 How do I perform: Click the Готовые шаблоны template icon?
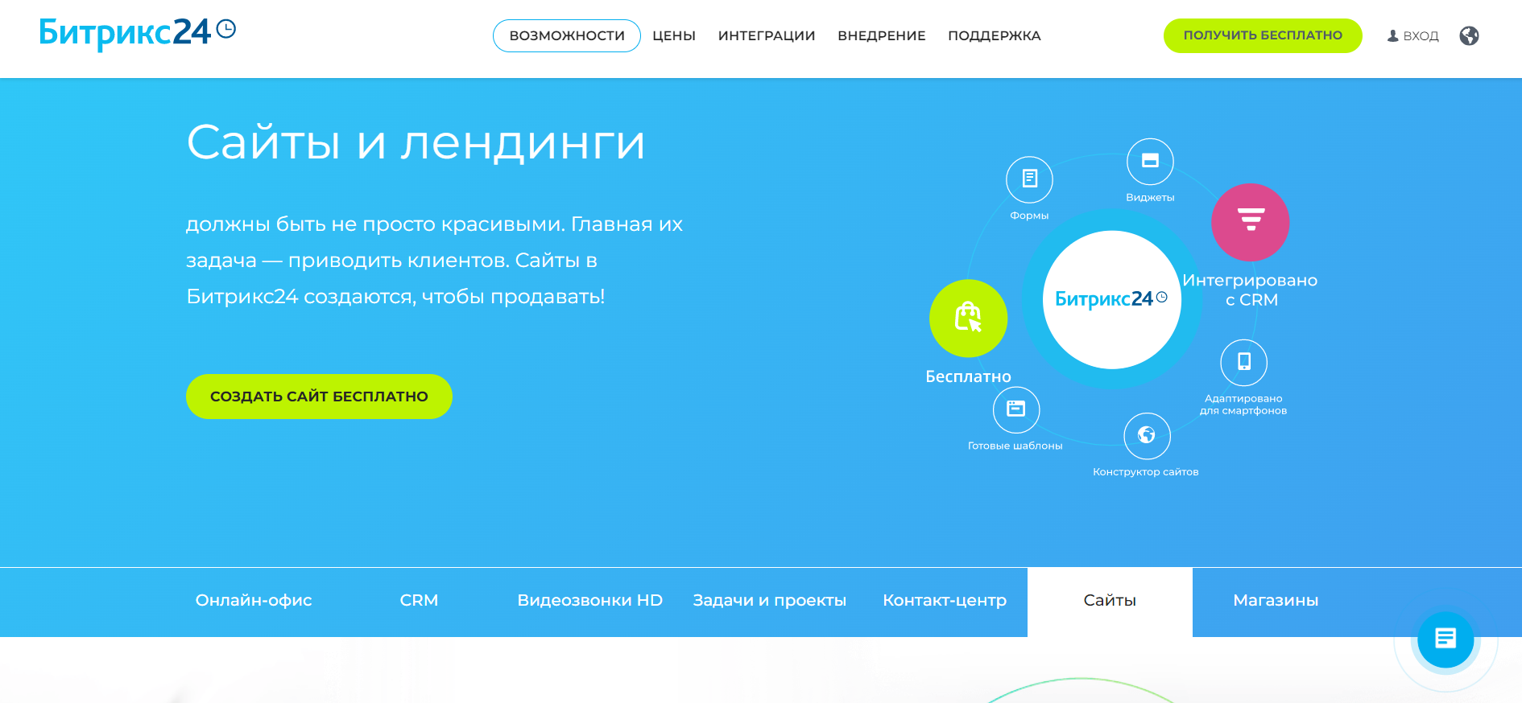[1016, 409]
